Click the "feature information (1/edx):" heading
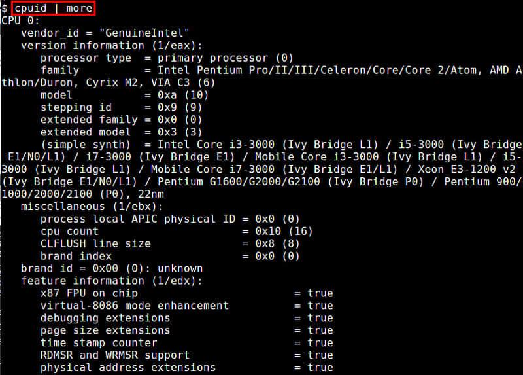Image resolution: width=523 pixels, height=375 pixels. (x=112, y=281)
